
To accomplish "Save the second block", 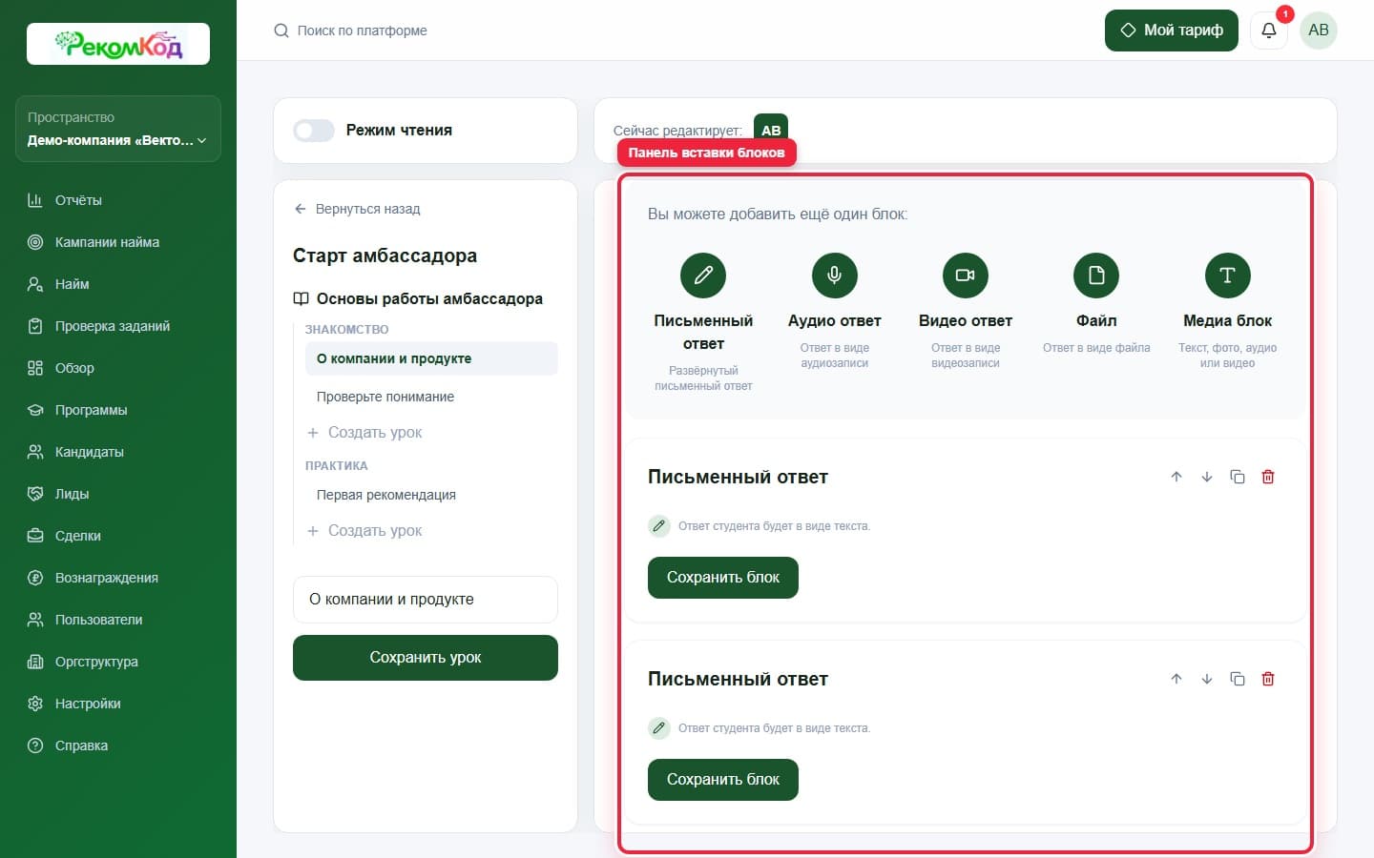I will pos(723,780).
